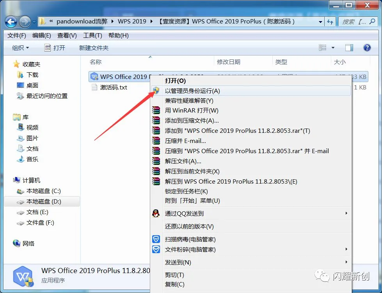This screenshot has height=293, width=382.
Task: Toggle the preview pane icon
Action: 349,48
